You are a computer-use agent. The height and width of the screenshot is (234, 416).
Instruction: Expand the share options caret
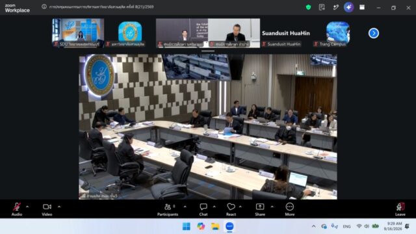click(272, 207)
